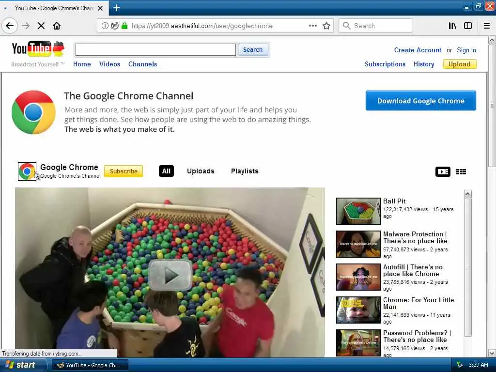Open the Library bookmarks icon
Screen dimensions: 496x372
point(452,26)
